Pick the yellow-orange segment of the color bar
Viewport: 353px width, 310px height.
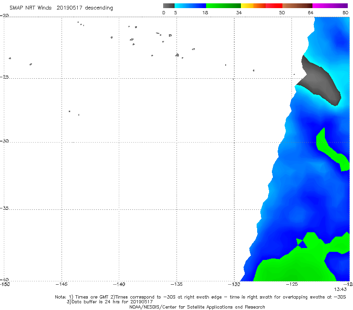click(x=253, y=6)
